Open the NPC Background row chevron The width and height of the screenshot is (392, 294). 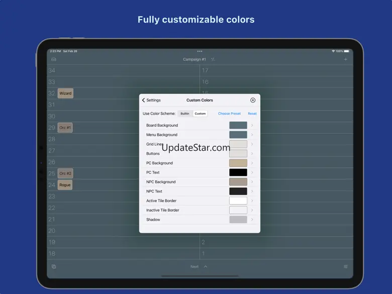(x=252, y=182)
